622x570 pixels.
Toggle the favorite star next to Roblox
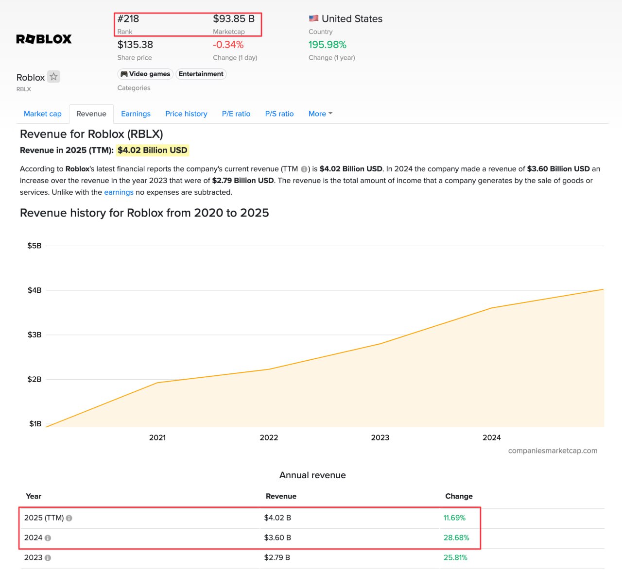54,77
